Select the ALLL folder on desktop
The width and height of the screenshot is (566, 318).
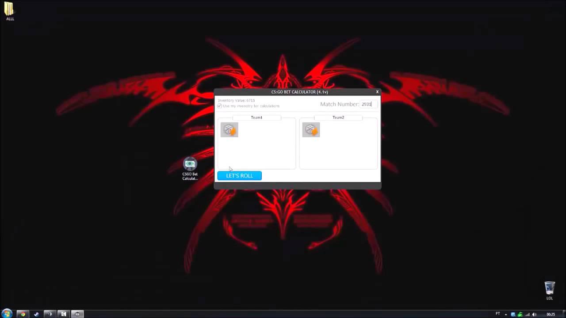pos(10,11)
